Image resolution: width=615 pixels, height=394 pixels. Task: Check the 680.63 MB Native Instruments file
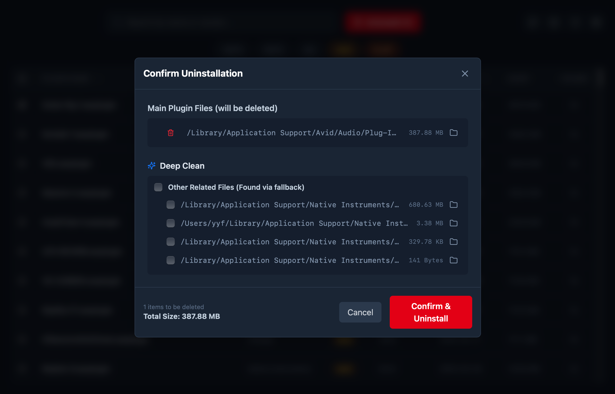coord(171,205)
